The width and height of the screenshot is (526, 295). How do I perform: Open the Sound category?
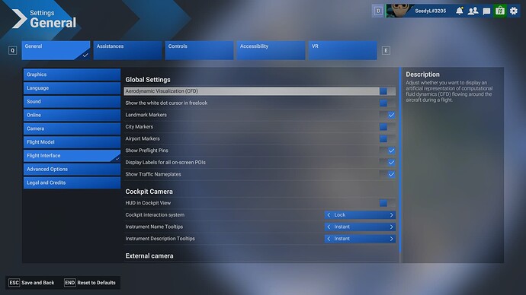tap(72, 102)
